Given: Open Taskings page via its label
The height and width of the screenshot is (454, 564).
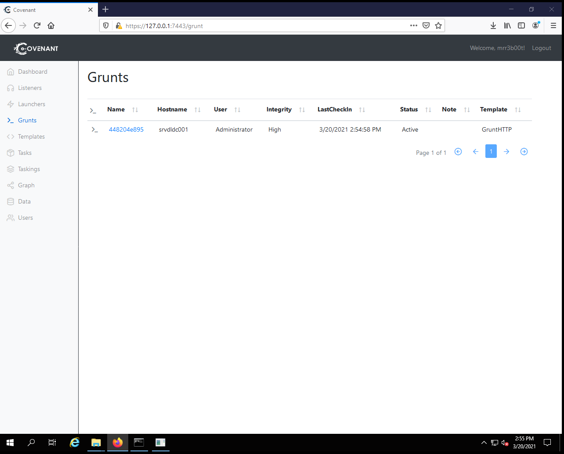Looking at the screenshot, I should pos(29,169).
